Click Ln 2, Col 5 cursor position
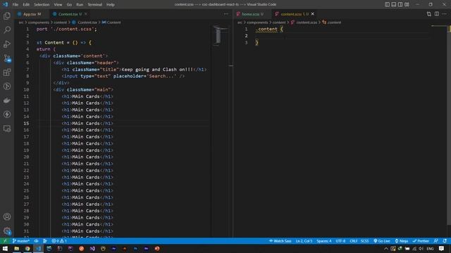Screen dimensions: 451x253 click(x=304, y=241)
